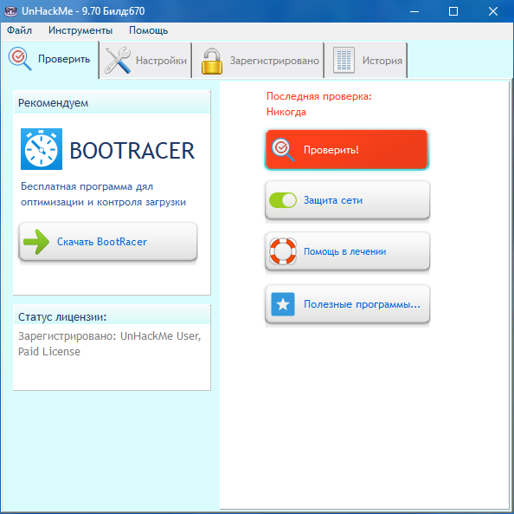The height and width of the screenshot is (514, 514).
Task: Click the red 'Никогда' text
Action: click(x=286, y=112)
